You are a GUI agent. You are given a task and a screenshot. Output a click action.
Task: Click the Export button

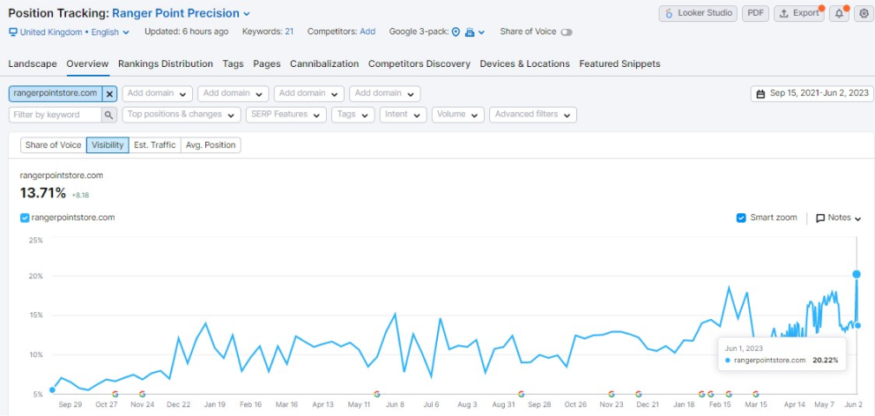tap(798, 13)
